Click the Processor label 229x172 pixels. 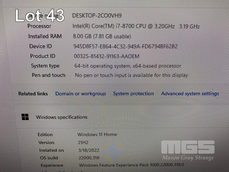39,26
